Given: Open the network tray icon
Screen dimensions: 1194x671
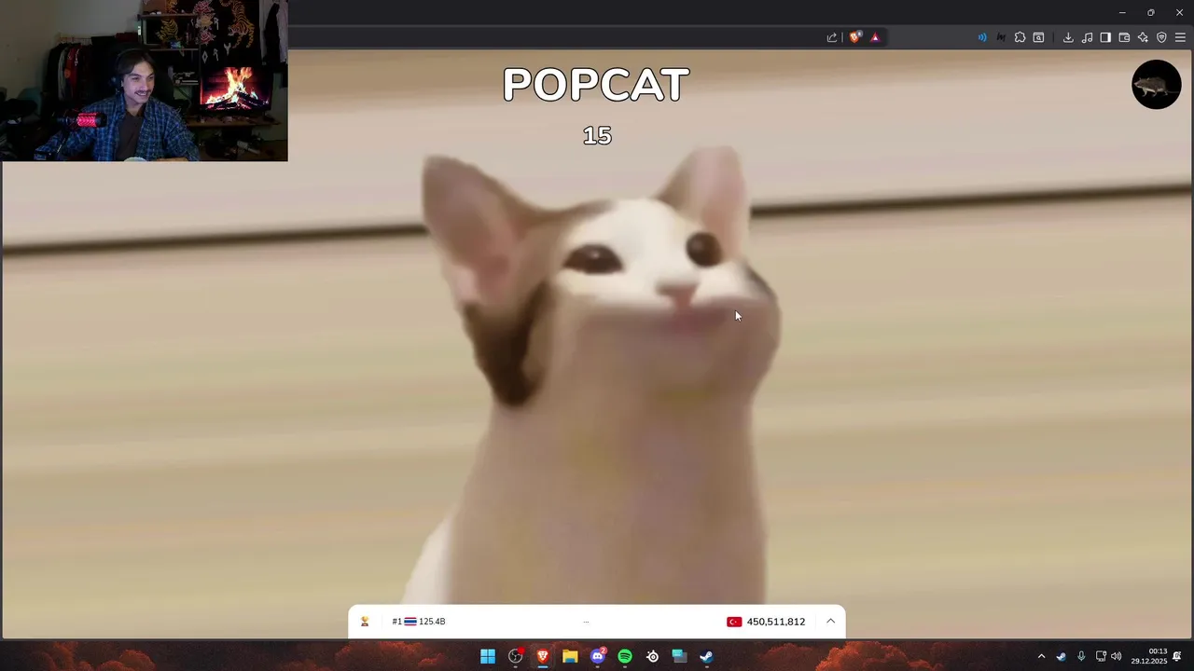Looking at the screenshot, I should coord(1101,656).
